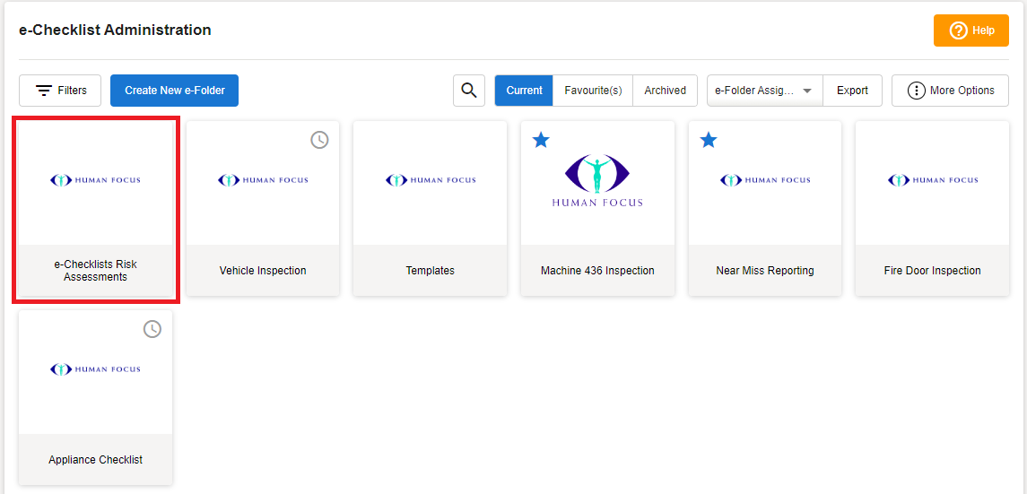Select the Vehicle Inspection folder label
This screenshot has width=1027, height=494.
[x=263, y=271]
